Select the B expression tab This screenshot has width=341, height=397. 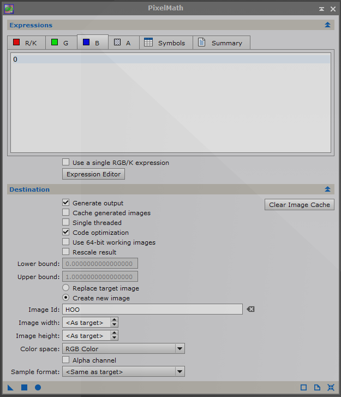coord(93,42)
